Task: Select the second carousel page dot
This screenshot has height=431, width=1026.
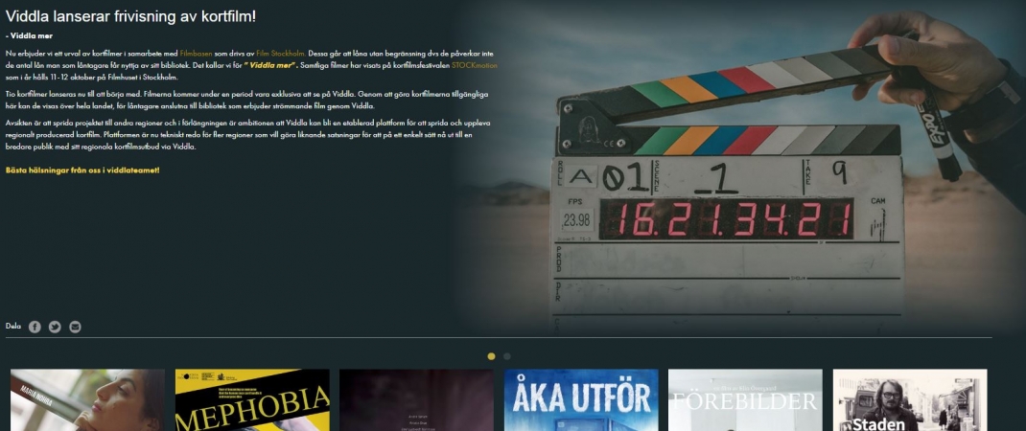Action: pyautogui.click(x=507, y=356)
